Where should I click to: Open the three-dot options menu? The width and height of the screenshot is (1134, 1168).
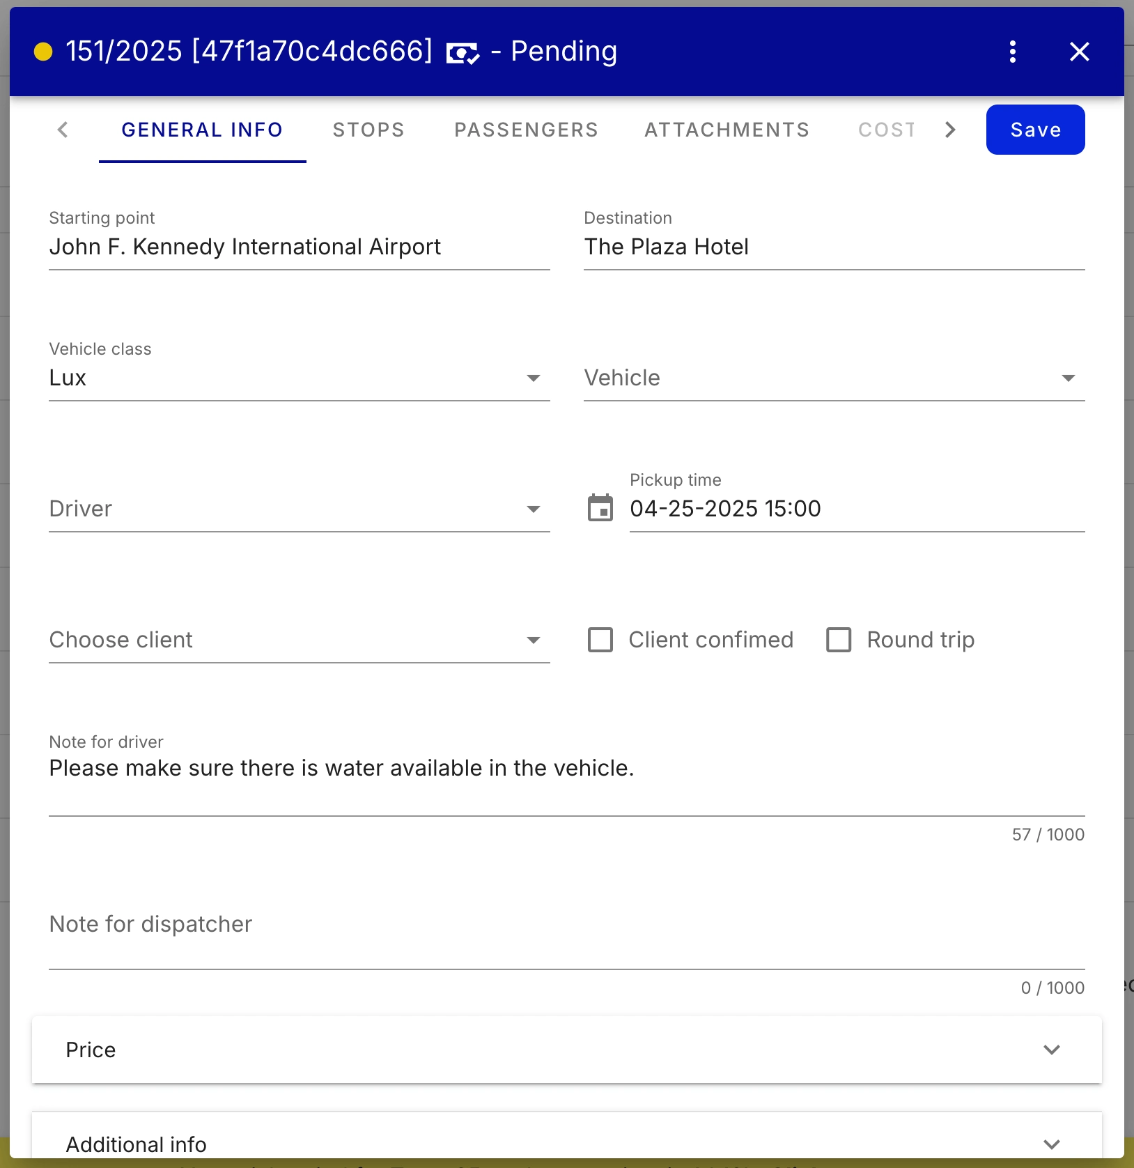click(1012, 51)
